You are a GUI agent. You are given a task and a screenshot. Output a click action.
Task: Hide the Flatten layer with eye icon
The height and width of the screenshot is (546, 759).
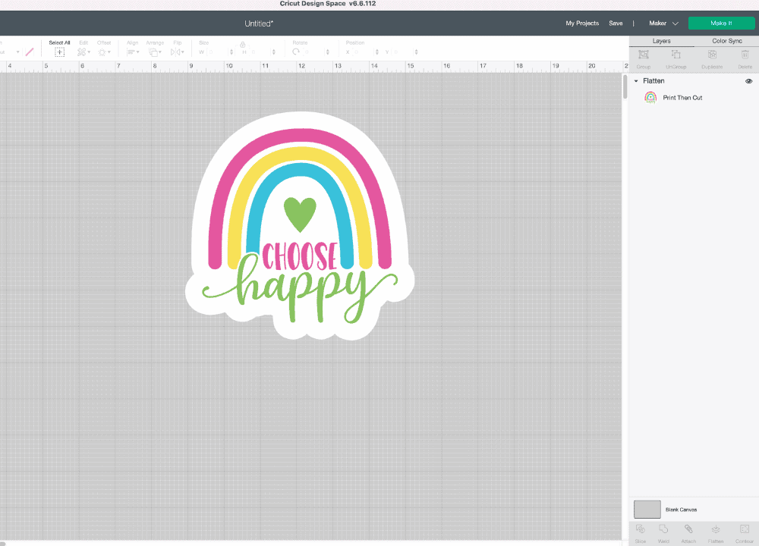tap(748, 81)
